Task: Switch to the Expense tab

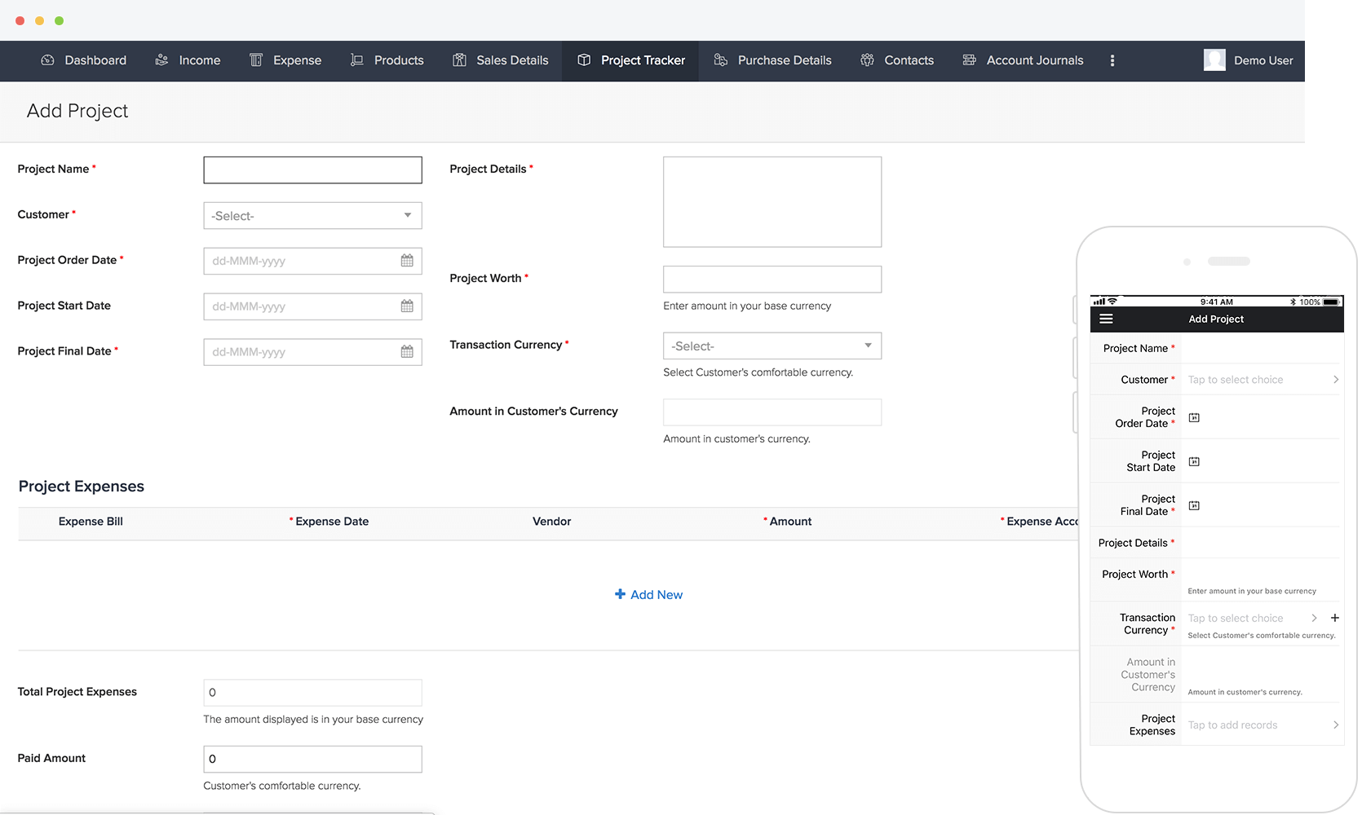Action: tap(285, 60)
